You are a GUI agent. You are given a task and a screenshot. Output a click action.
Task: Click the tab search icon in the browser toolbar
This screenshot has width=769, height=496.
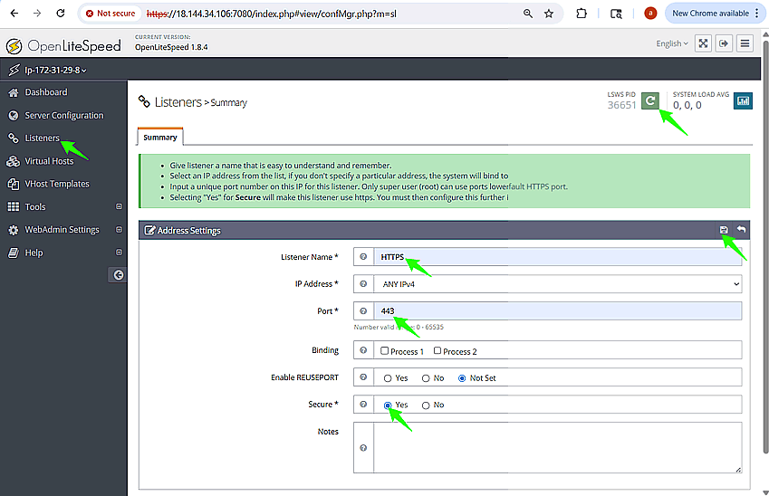click(616, 14)
